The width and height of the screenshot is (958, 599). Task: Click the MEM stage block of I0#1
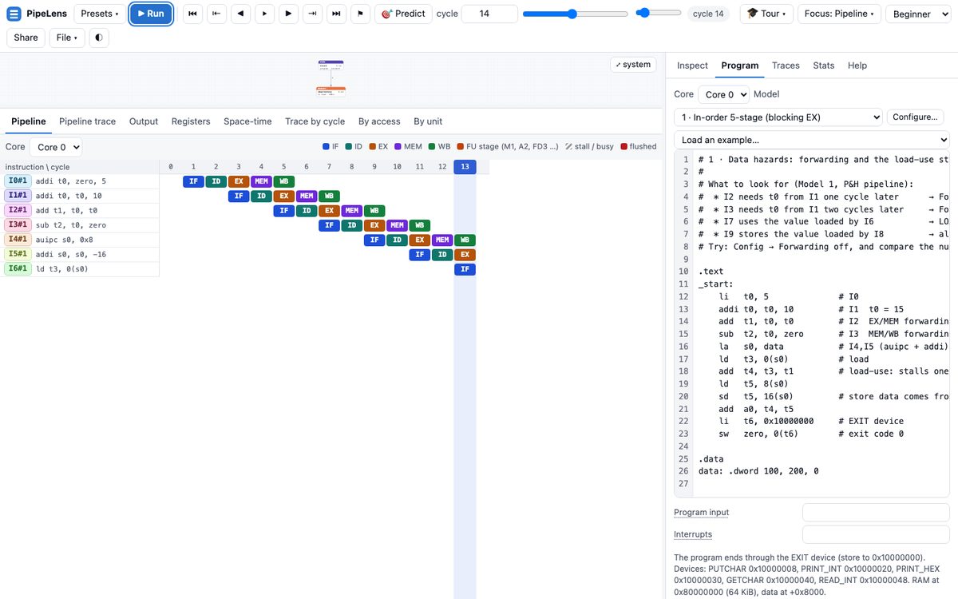tap(261, 181)
